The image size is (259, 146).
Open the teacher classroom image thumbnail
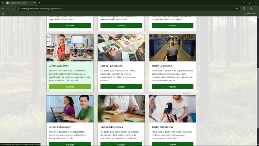click(70, 48)
